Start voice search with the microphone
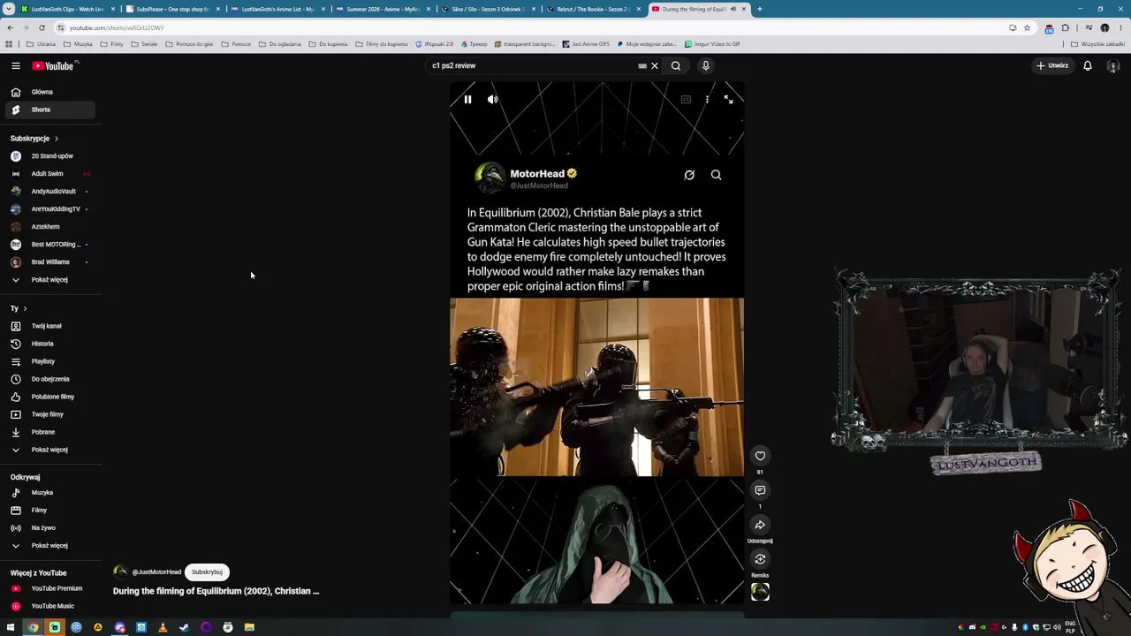 [x=706, y=65]
